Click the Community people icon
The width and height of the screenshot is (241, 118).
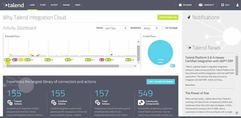click(x=200, y=5)
